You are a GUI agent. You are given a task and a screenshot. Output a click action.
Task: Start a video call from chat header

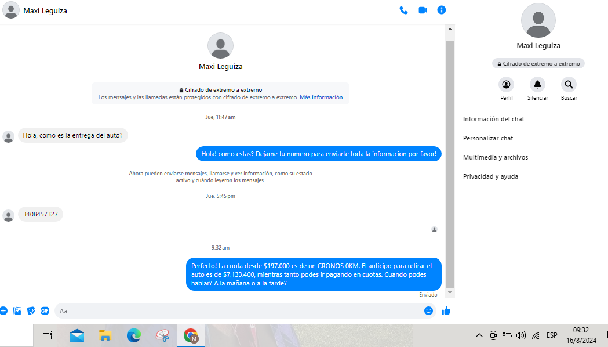[x=423, y=10]
